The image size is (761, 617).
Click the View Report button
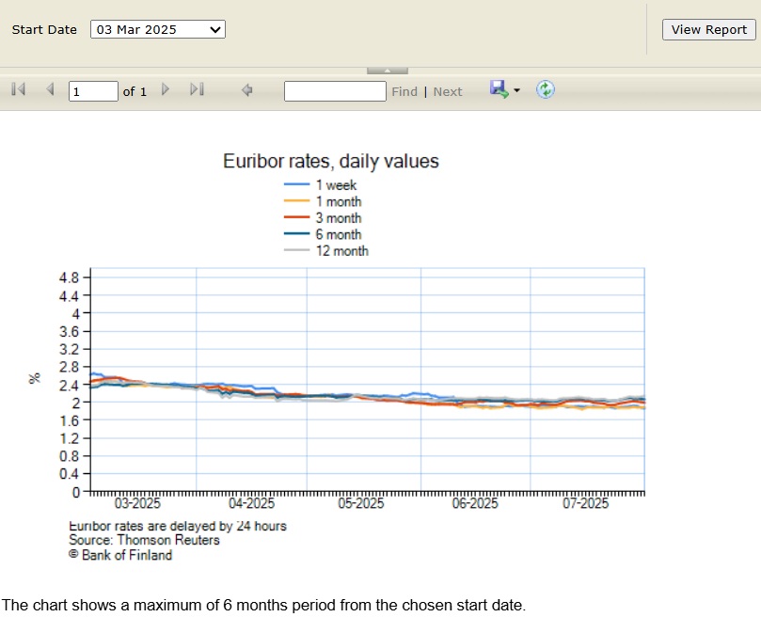708,29
